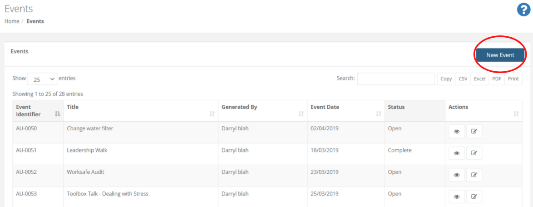Screen dimensions: 533x207
Task: Open the help question mark icon
Action: click(x=523, y=10)
